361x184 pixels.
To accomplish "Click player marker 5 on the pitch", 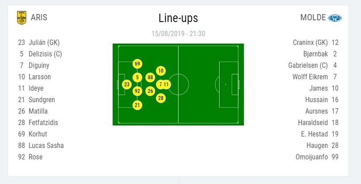I will pyautogui.click(x=137, y=78).
